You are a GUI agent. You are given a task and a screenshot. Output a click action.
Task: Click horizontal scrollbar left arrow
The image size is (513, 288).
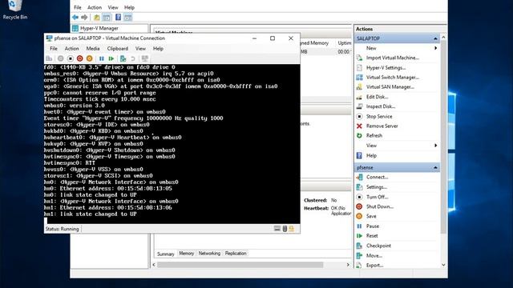[154, 265]
